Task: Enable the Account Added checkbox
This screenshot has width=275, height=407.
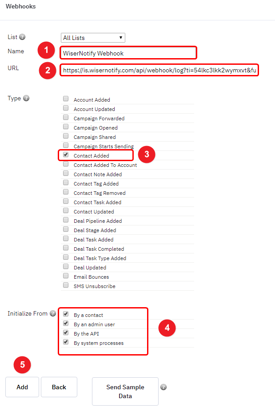Action: pyautogui.click(x=66, y=99)
